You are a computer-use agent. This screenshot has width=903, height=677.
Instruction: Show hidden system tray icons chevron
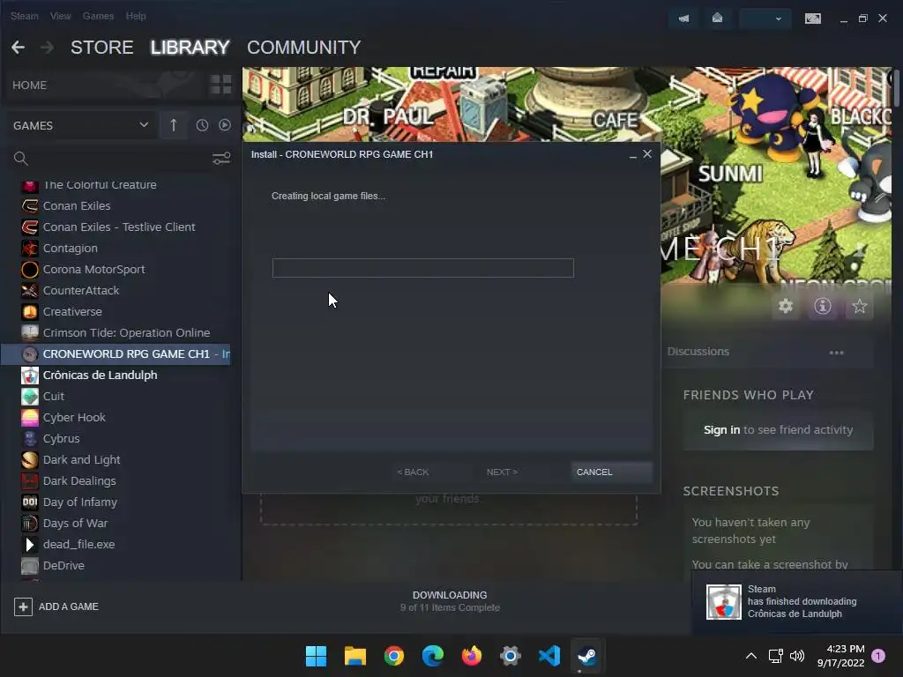click(x=751, y=656)
